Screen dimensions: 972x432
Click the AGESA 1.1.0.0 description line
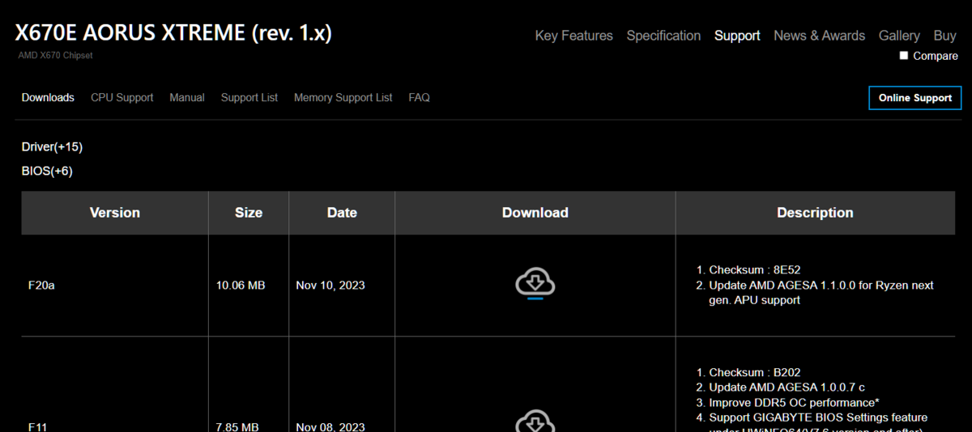(821, 292)
